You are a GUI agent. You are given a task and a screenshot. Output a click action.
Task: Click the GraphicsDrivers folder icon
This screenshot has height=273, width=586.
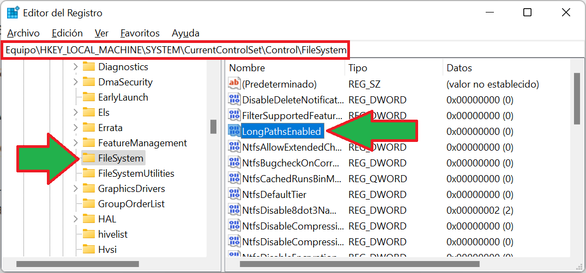tap(88, 189)
